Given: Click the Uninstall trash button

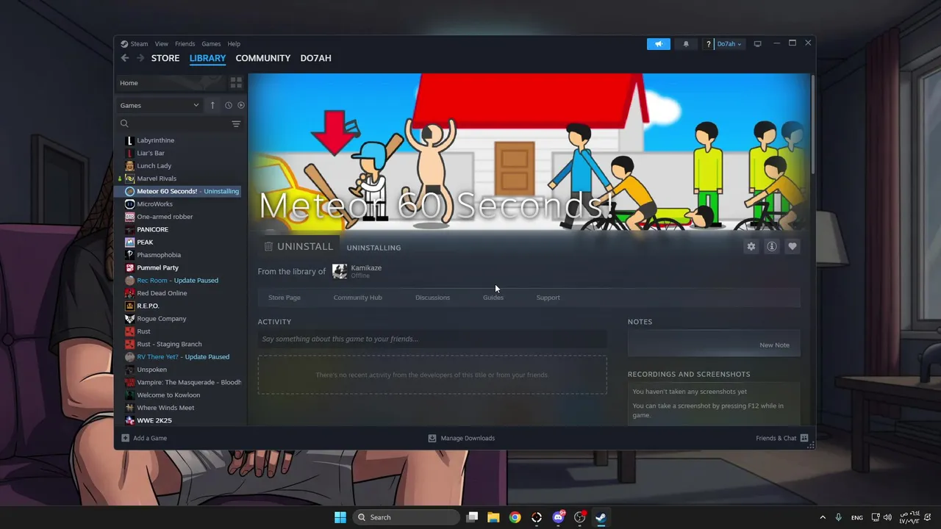Looking at the screenshot, I should pyautogui.click(x=298, y=247).
